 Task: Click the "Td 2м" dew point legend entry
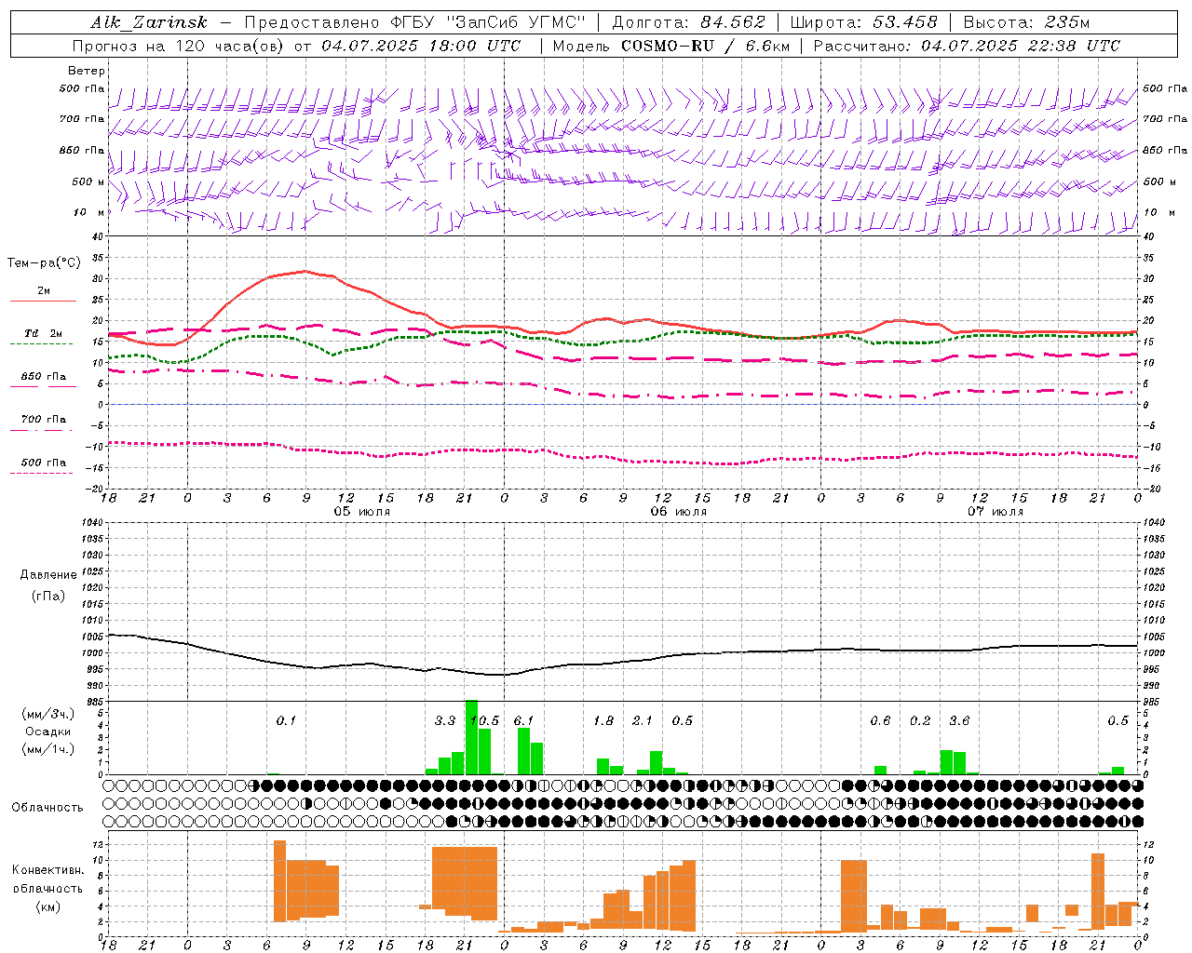[44, 333]
